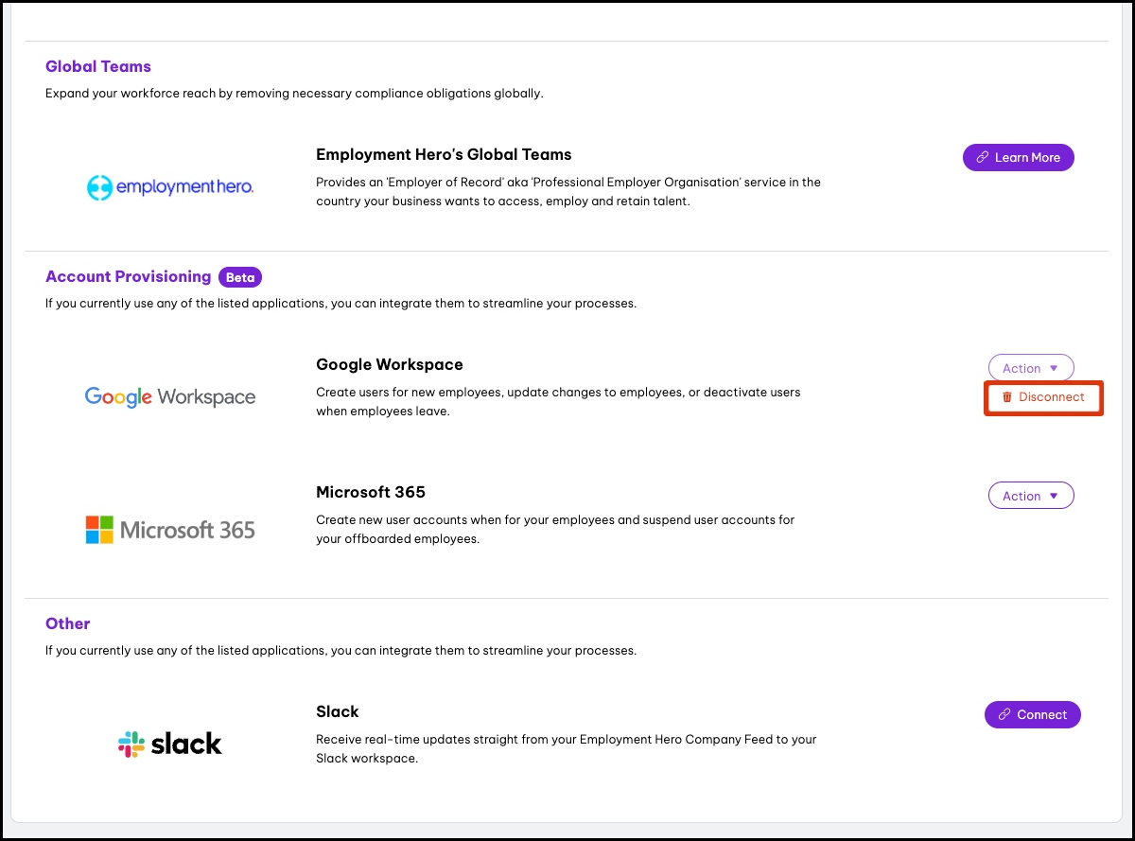Connect the Slack integration
The width and height of the screenshot is (1135, 841).
pos(1032,715)
